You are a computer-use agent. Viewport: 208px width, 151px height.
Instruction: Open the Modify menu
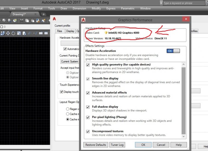pyautogui.click(x=96, y=9)
